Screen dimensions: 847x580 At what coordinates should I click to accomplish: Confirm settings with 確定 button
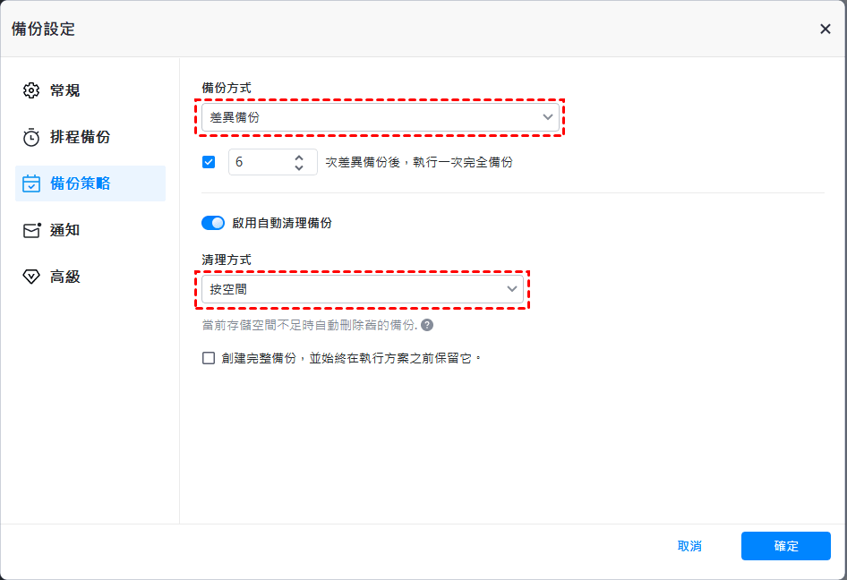(785, 546)
